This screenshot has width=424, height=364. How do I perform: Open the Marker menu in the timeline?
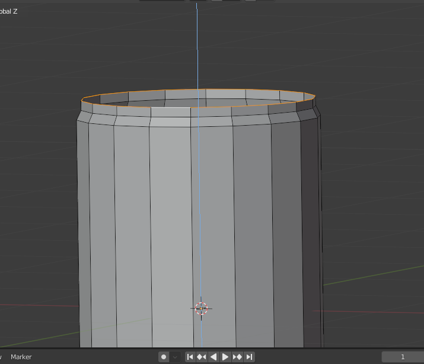tap(21, 357)
